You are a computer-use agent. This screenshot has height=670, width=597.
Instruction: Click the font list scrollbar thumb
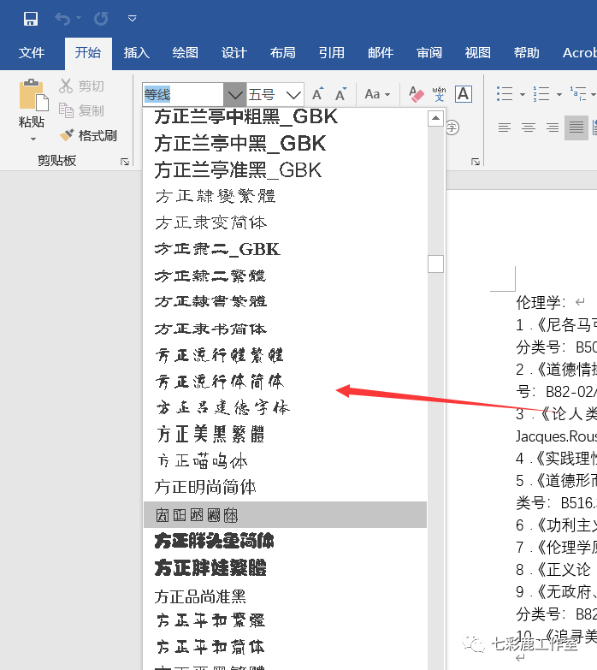[435, 264]
